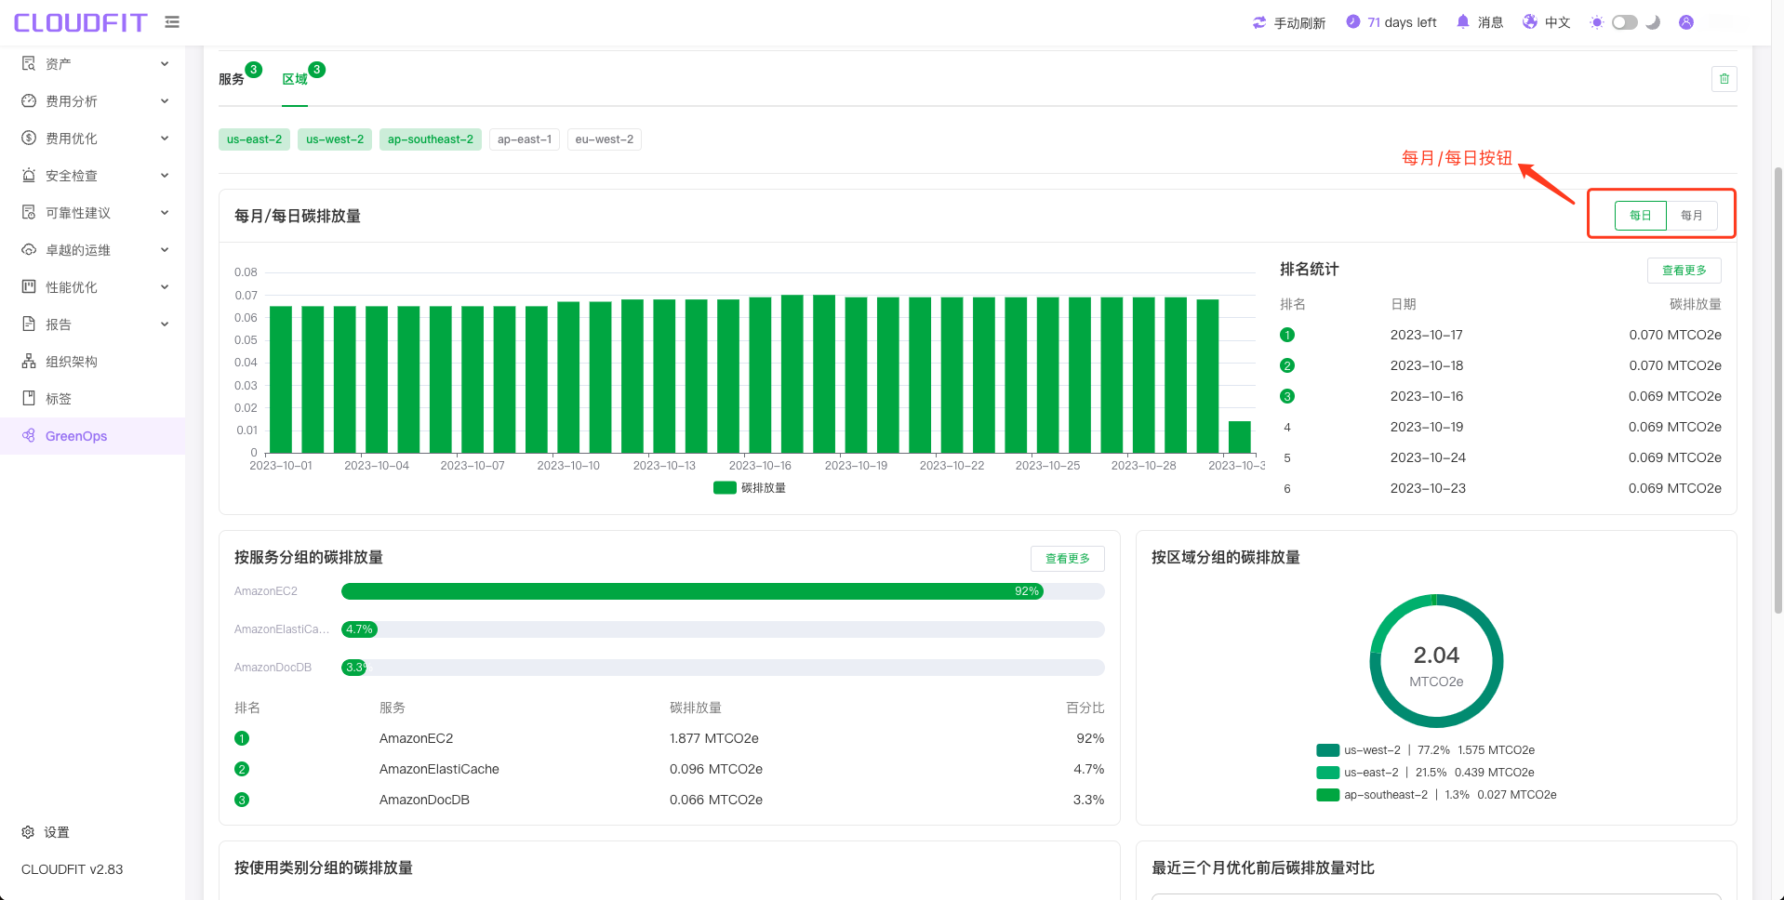Click the 碳排放量 chart legend marker
The image size is (1784, 900).
tap(725, 488)
